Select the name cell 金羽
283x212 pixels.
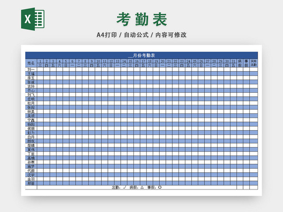click(x=31, y=179)
